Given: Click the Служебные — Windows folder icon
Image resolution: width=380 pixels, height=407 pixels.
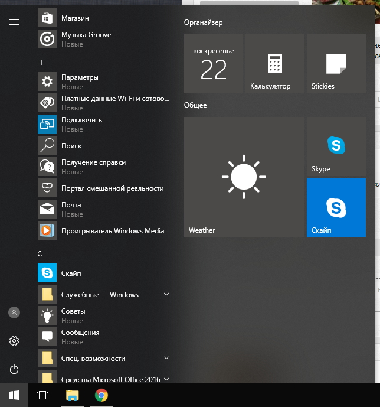Looking at the screenshot, I should coord(47,294).
